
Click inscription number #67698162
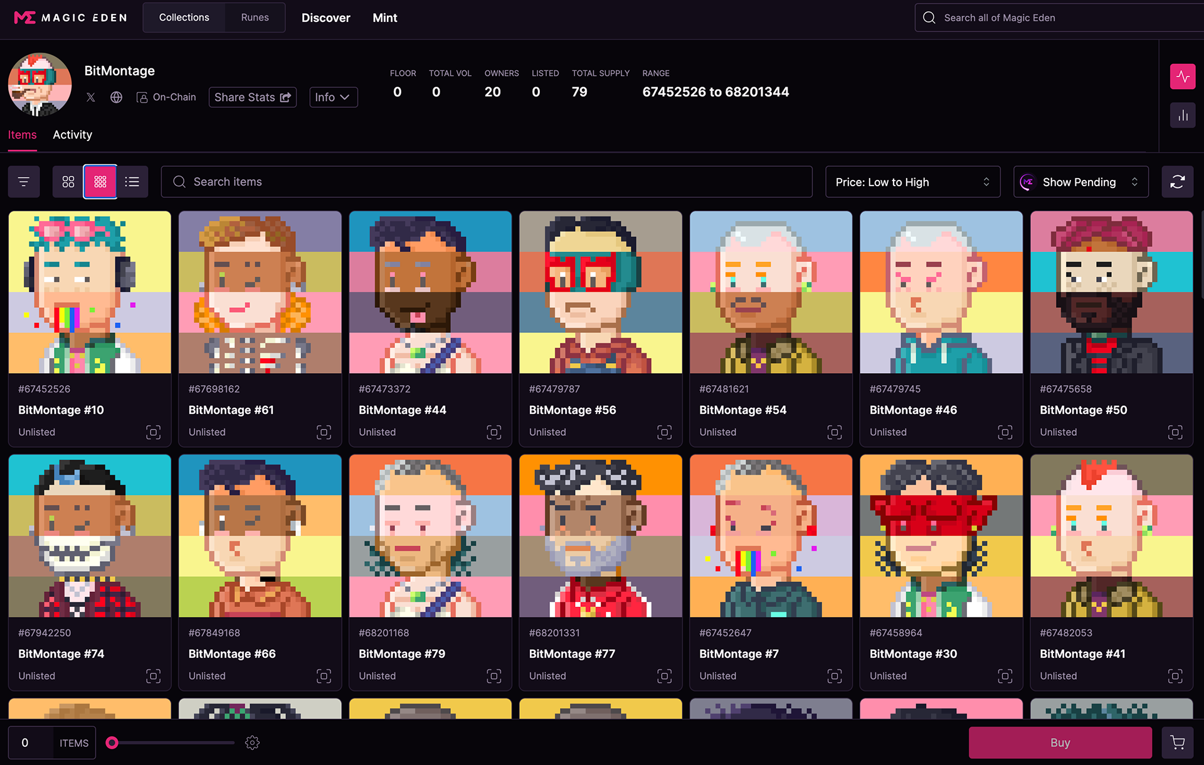214,389
